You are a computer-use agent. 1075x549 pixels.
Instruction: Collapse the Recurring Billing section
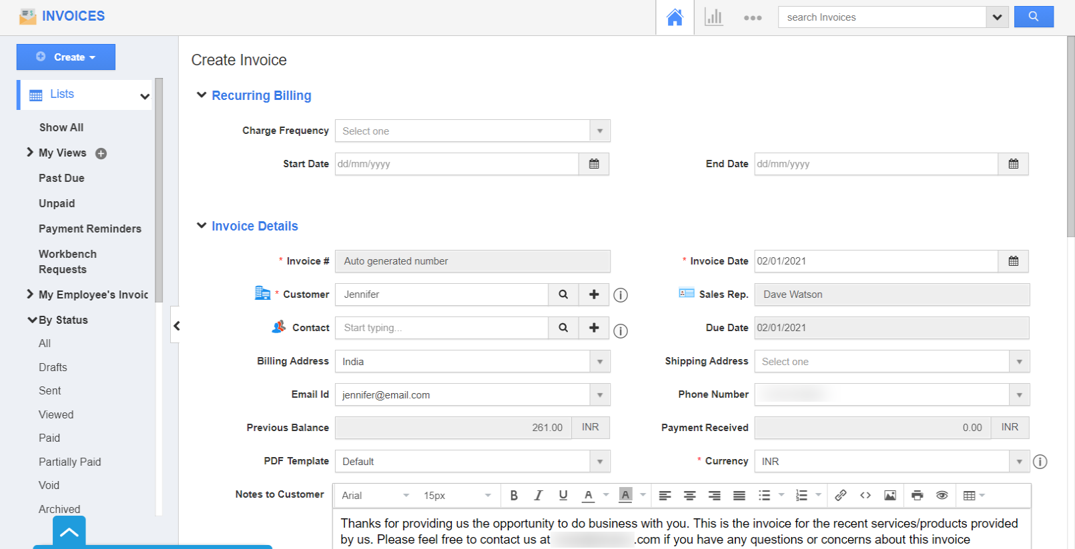click(x=202, y=95)
